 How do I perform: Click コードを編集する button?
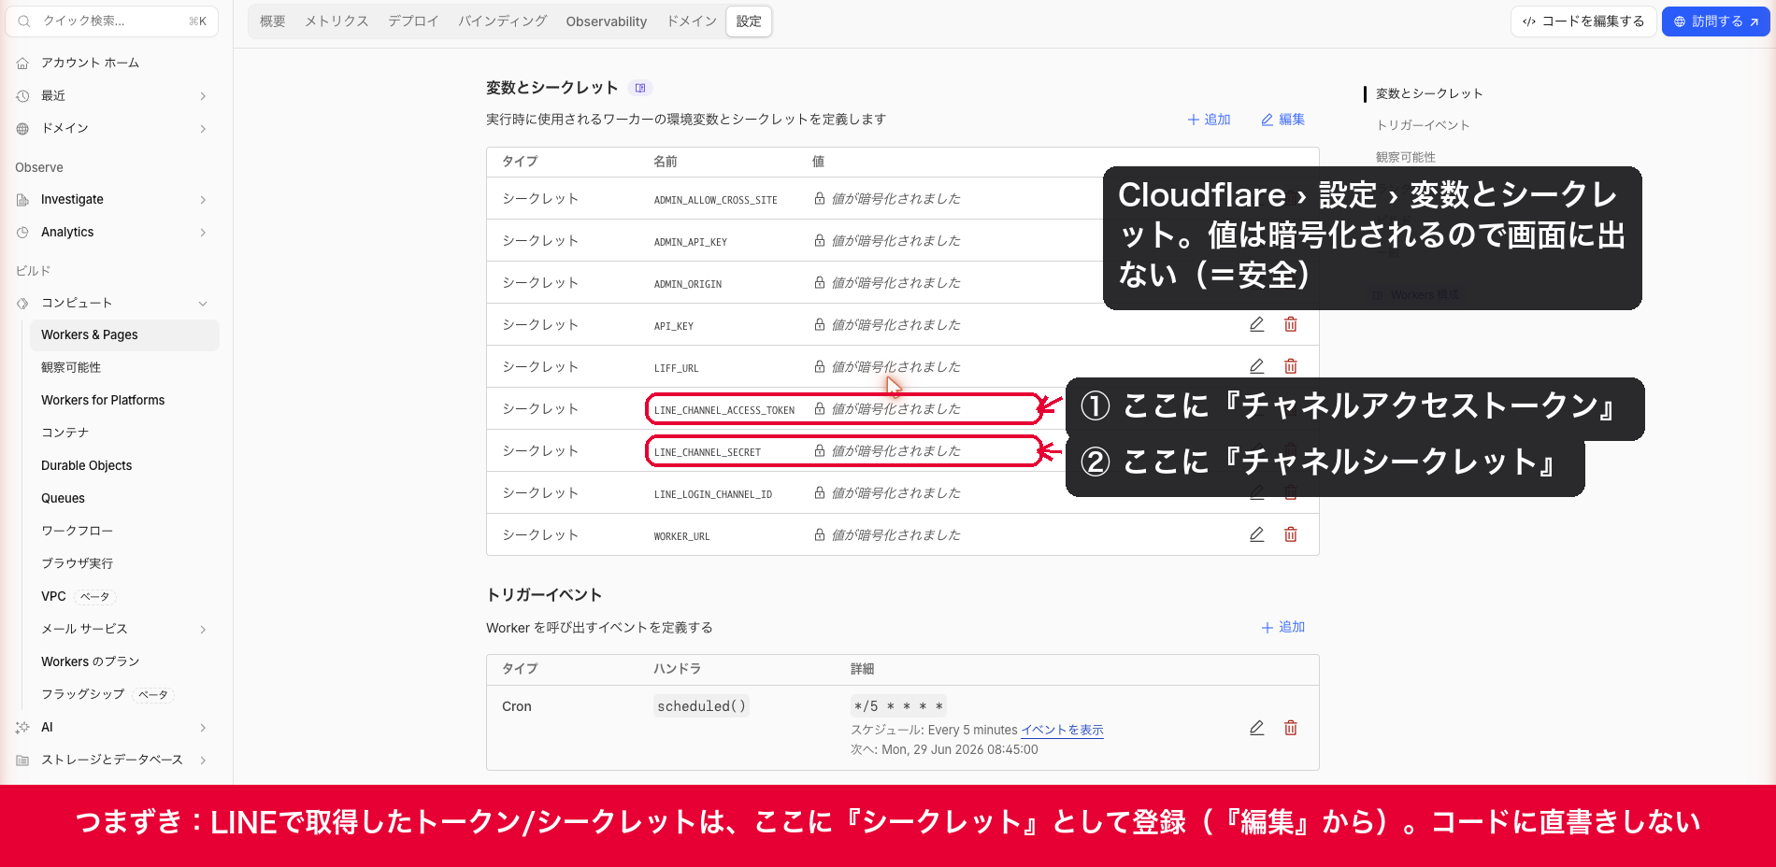(1583, 21)
